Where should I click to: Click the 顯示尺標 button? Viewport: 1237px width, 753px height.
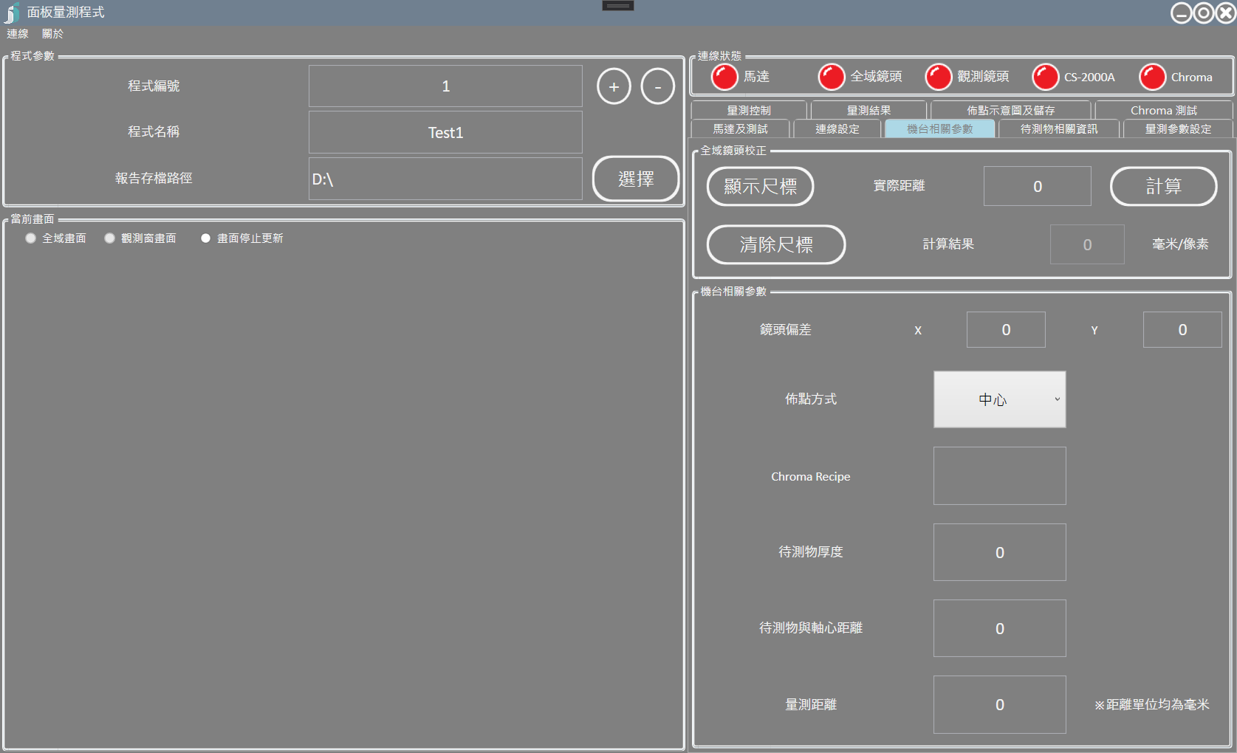coord(761,186)
